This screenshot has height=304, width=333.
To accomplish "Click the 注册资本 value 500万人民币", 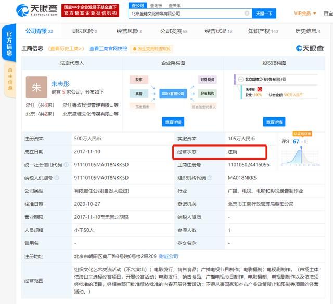I will [x=87, y=139].
